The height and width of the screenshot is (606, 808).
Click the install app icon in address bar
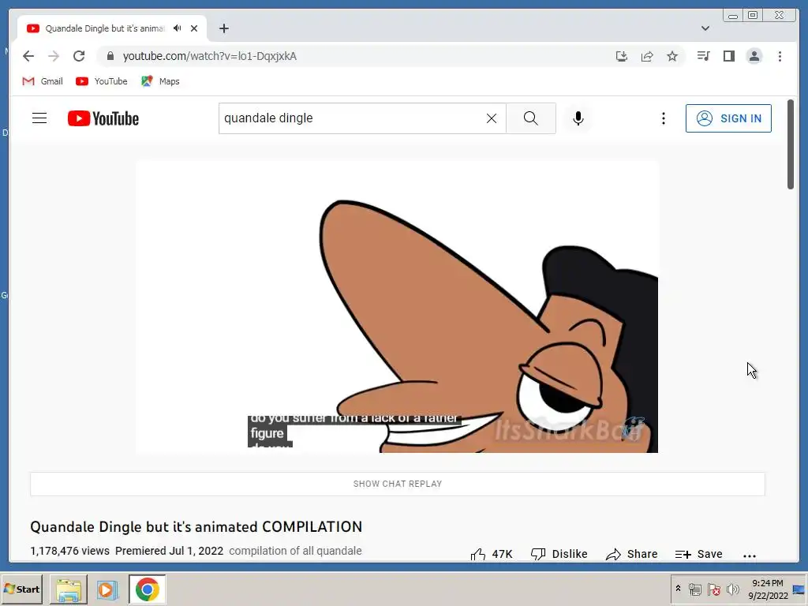pos(622,56)
